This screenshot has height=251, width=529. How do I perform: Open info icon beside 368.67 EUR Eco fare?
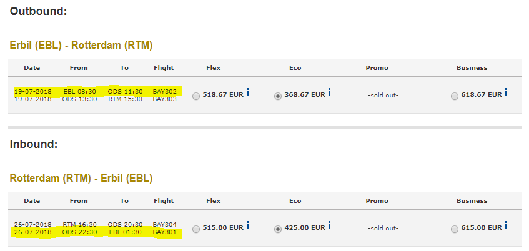(330, 92)
